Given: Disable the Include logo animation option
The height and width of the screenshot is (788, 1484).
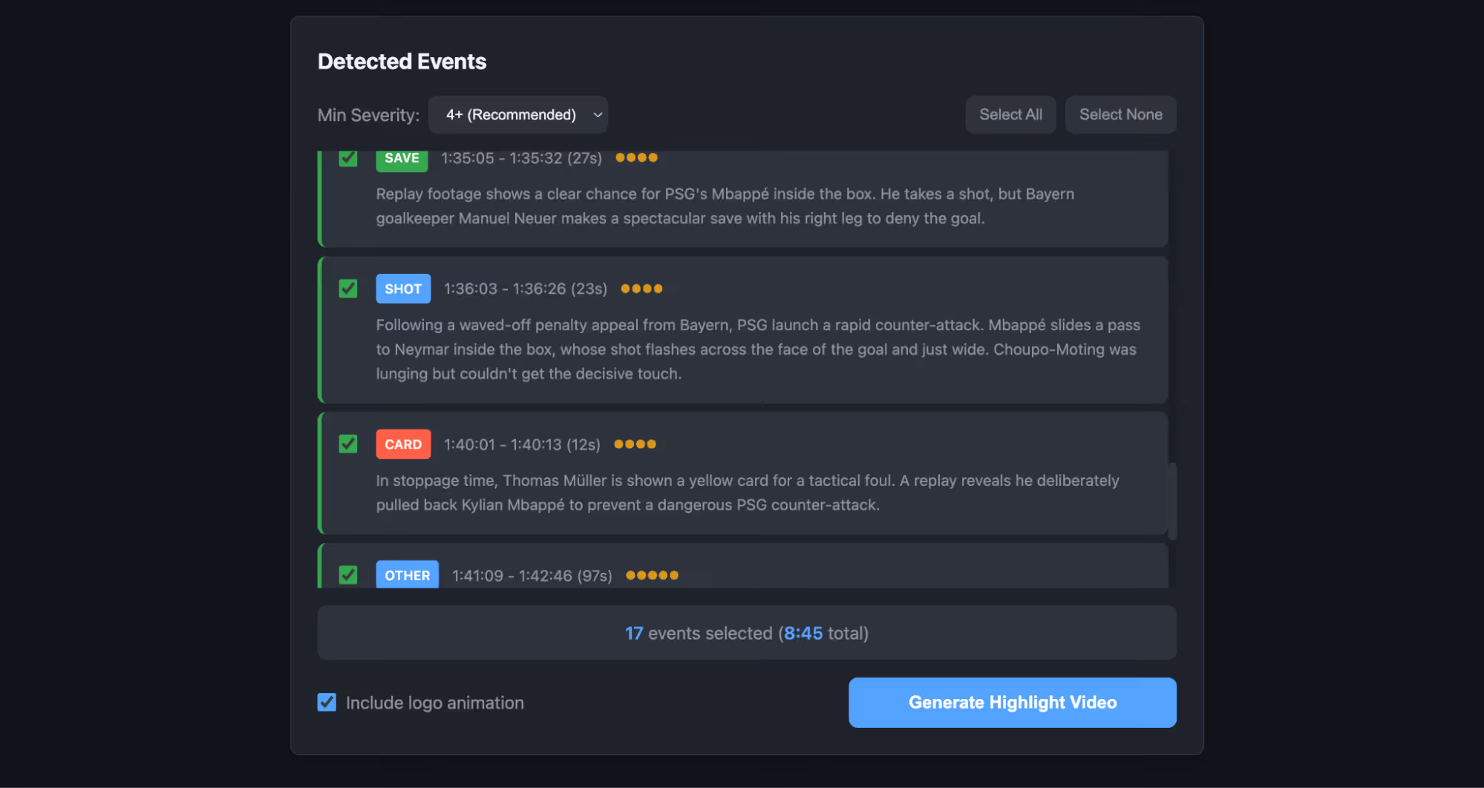Looking at the screenshot, I should point(327,702).
